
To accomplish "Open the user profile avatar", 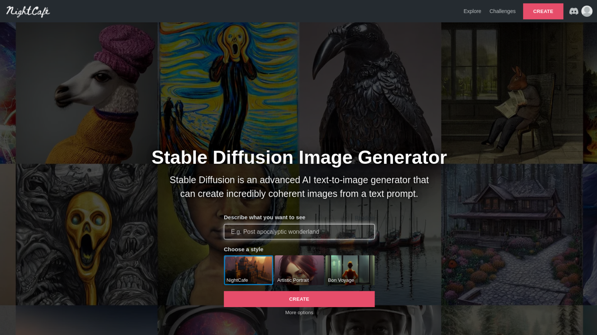I will click(x=587, y=11).
